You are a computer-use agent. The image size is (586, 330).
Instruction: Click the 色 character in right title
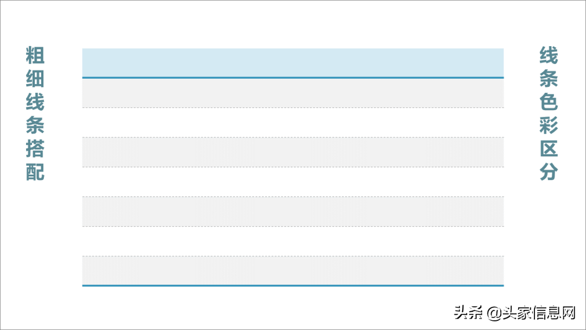[549, 101]
